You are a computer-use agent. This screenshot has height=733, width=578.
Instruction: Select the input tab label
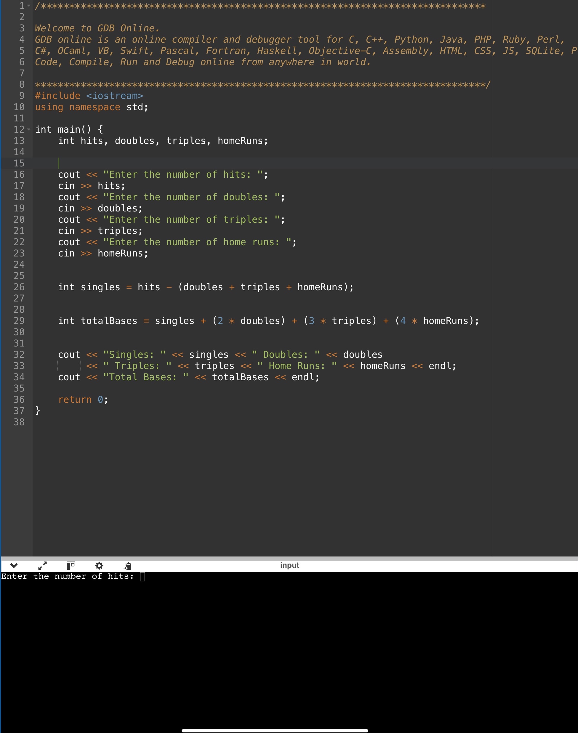point(289,564)
